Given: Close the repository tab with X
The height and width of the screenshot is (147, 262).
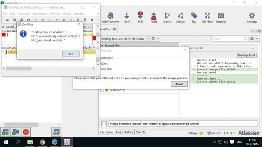Looking at the screenshot, I should point(114,29).
